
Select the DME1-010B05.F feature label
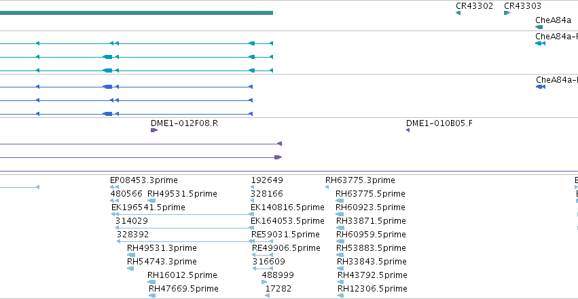439,123
